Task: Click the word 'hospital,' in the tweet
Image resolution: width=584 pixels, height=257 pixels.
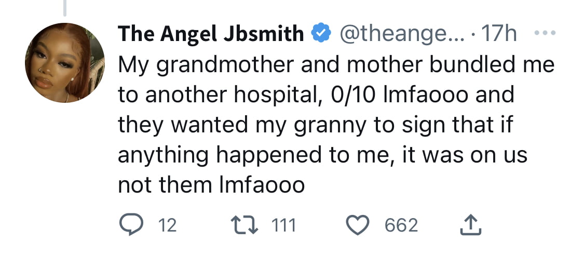Action: click(x=279, y=96)
